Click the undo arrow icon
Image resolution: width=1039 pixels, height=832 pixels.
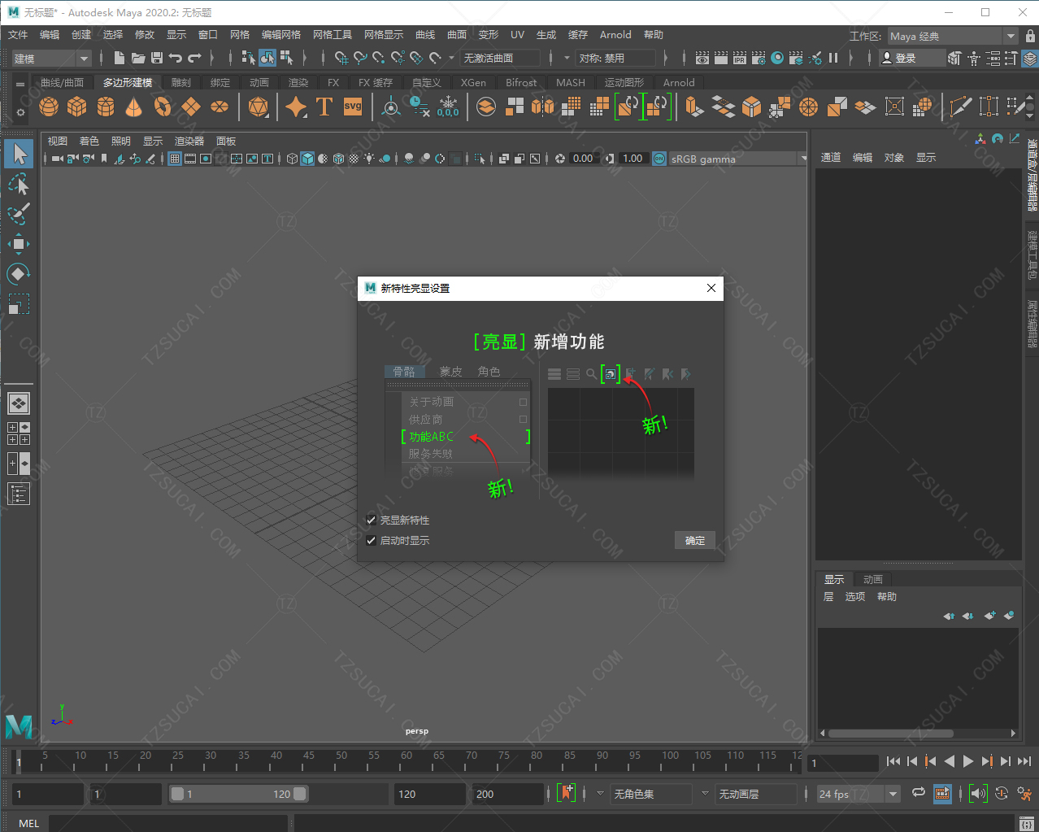point(176,58)
